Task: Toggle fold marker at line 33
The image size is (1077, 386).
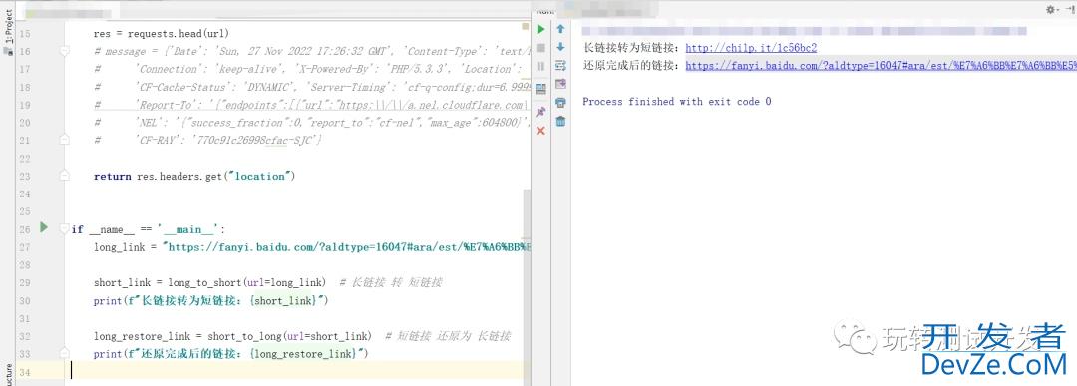Action: tap(64, 354)
